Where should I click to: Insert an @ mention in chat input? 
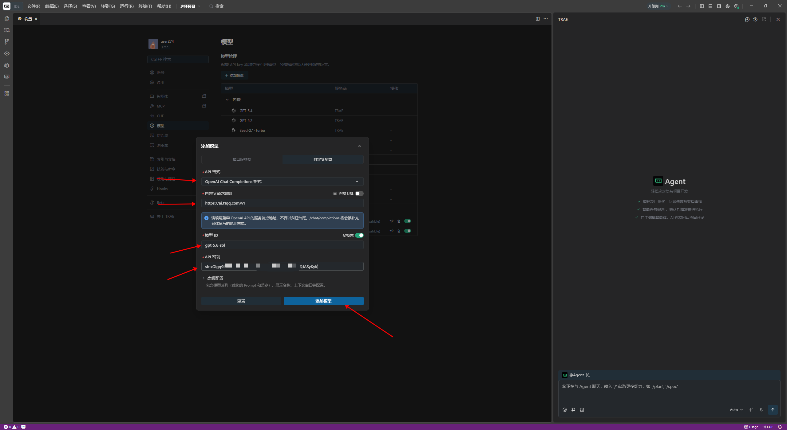565,410
